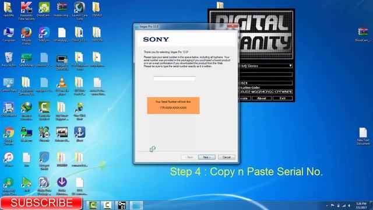Open Action Center flag in system tray
Viewport: 373px width, 210px height.
333,205
